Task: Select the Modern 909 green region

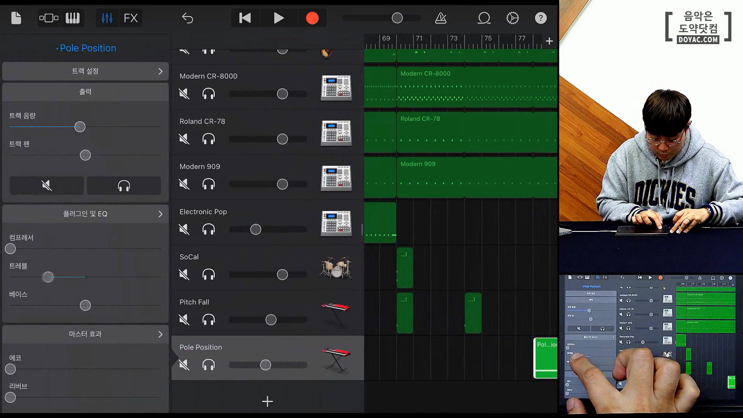Action: 477,178
